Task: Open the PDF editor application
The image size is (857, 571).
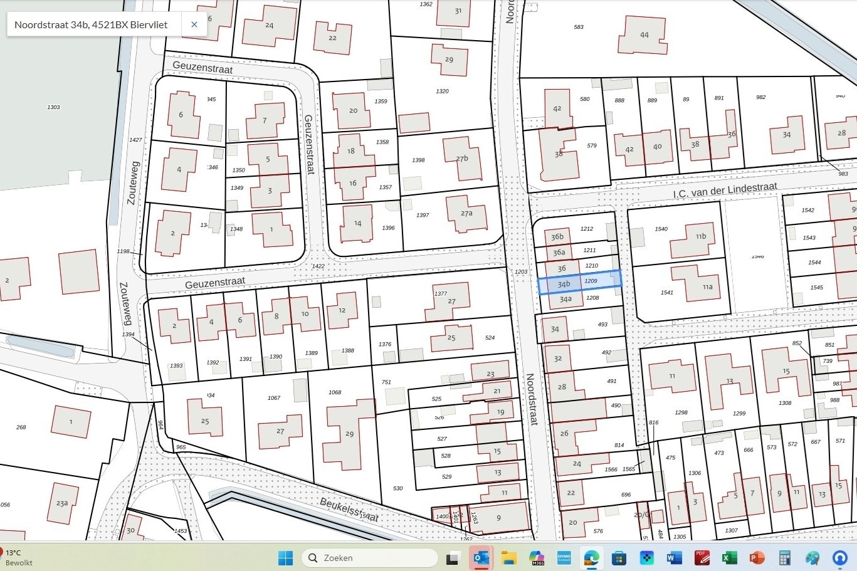Action: click(702, 558)
